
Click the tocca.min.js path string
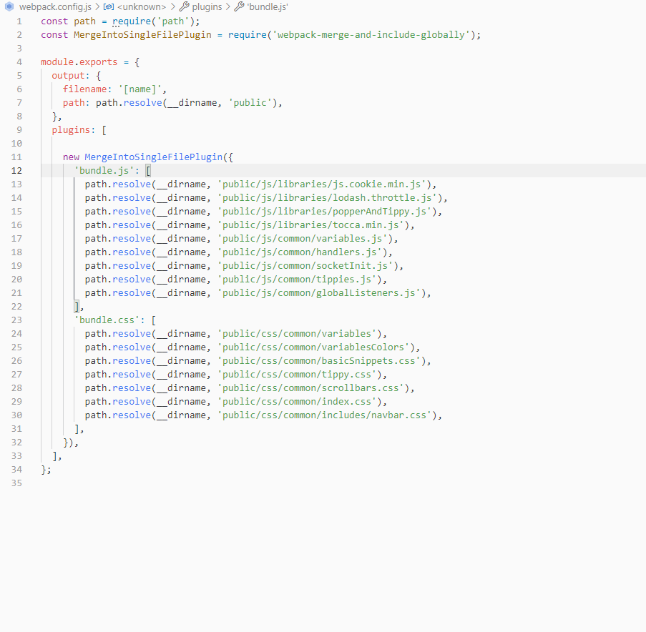(310, 225)
